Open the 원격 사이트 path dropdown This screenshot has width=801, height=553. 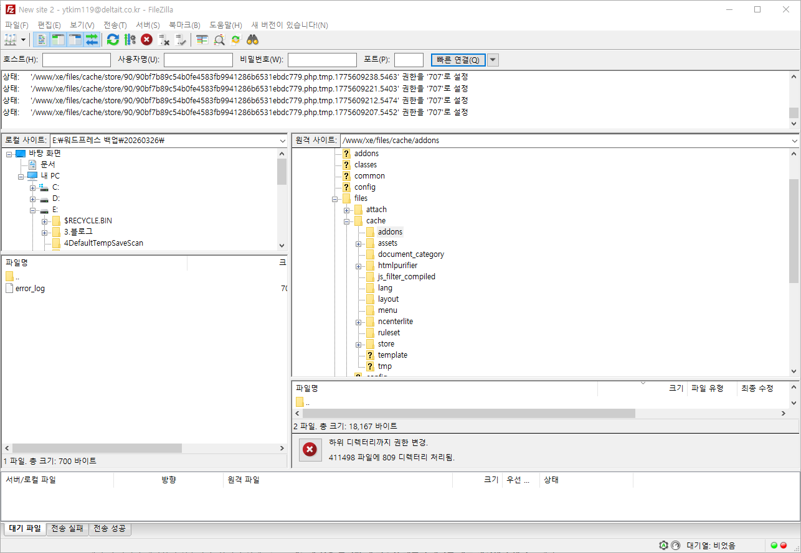pyautogui.click(x=794, y=141)
